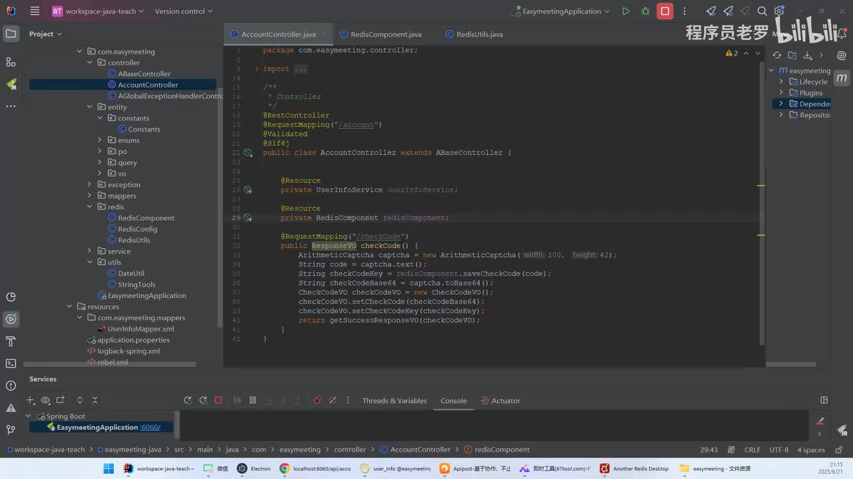Click the Version control widget
The width and height of the screenshot is (853, 479).
[183, 11]
